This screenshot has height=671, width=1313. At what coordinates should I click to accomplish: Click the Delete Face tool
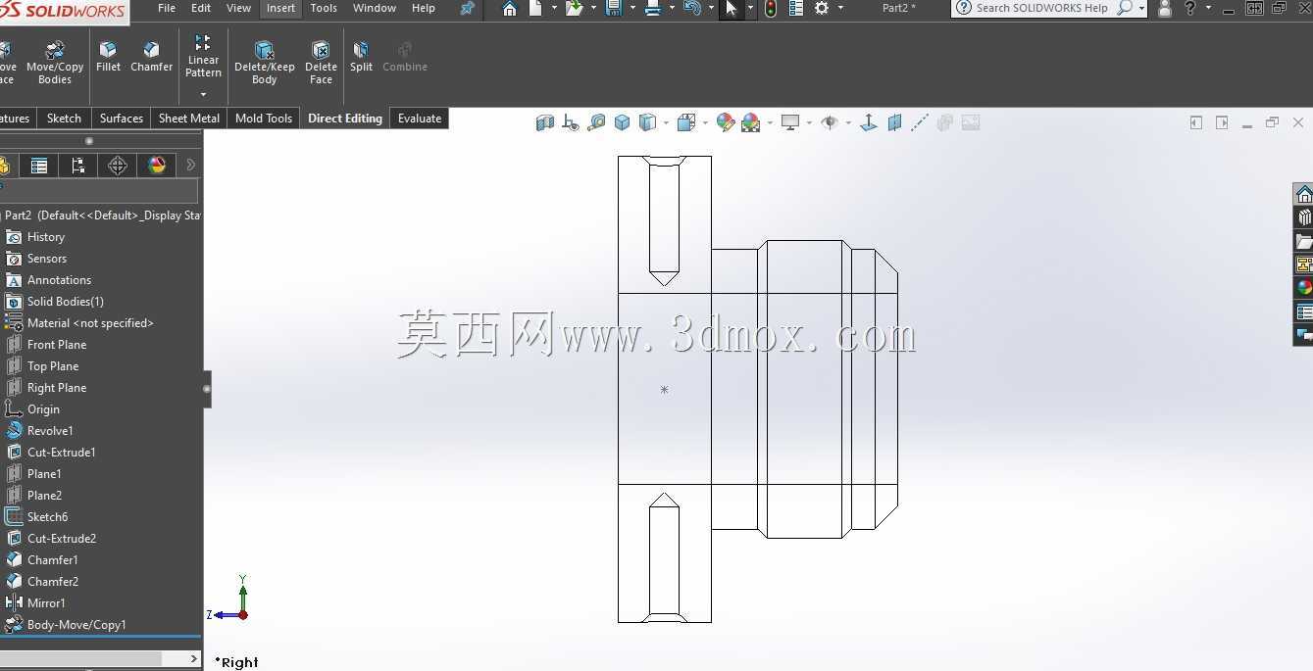pos(321,63)
